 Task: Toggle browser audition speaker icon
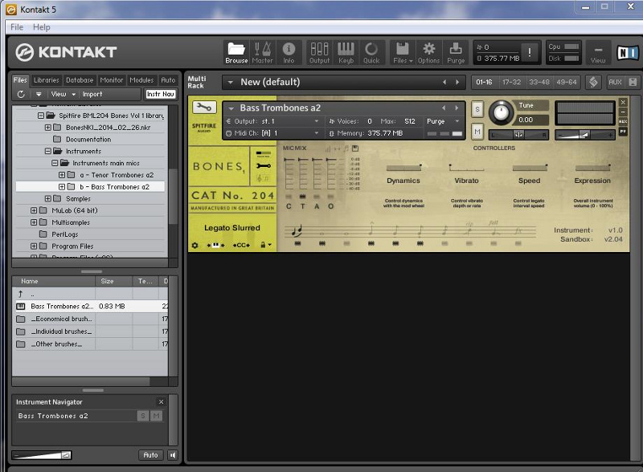coord(173,455)
